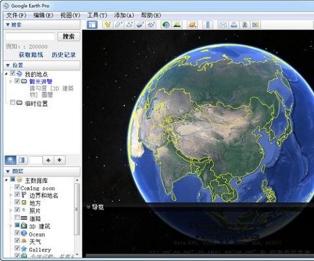This screenshot has height=261, width=314.
Task: Open the 编辑(E) menu
Action: tap(43, 16)
